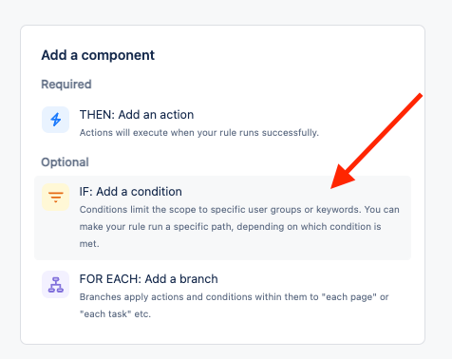Click the red arrow's arrowhead annotation
The image size is (452, 359).
[x=341, y=178]
